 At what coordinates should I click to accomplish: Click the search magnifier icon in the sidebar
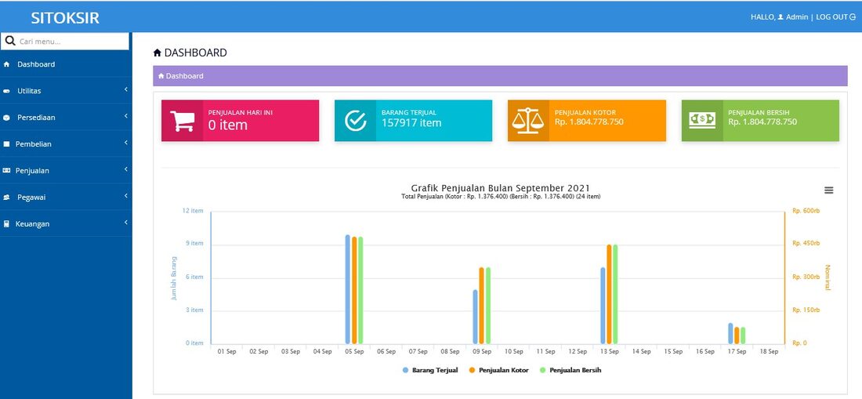10,42
